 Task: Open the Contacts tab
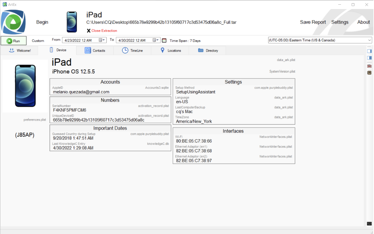pyautogui.click(x=95, y=50)
